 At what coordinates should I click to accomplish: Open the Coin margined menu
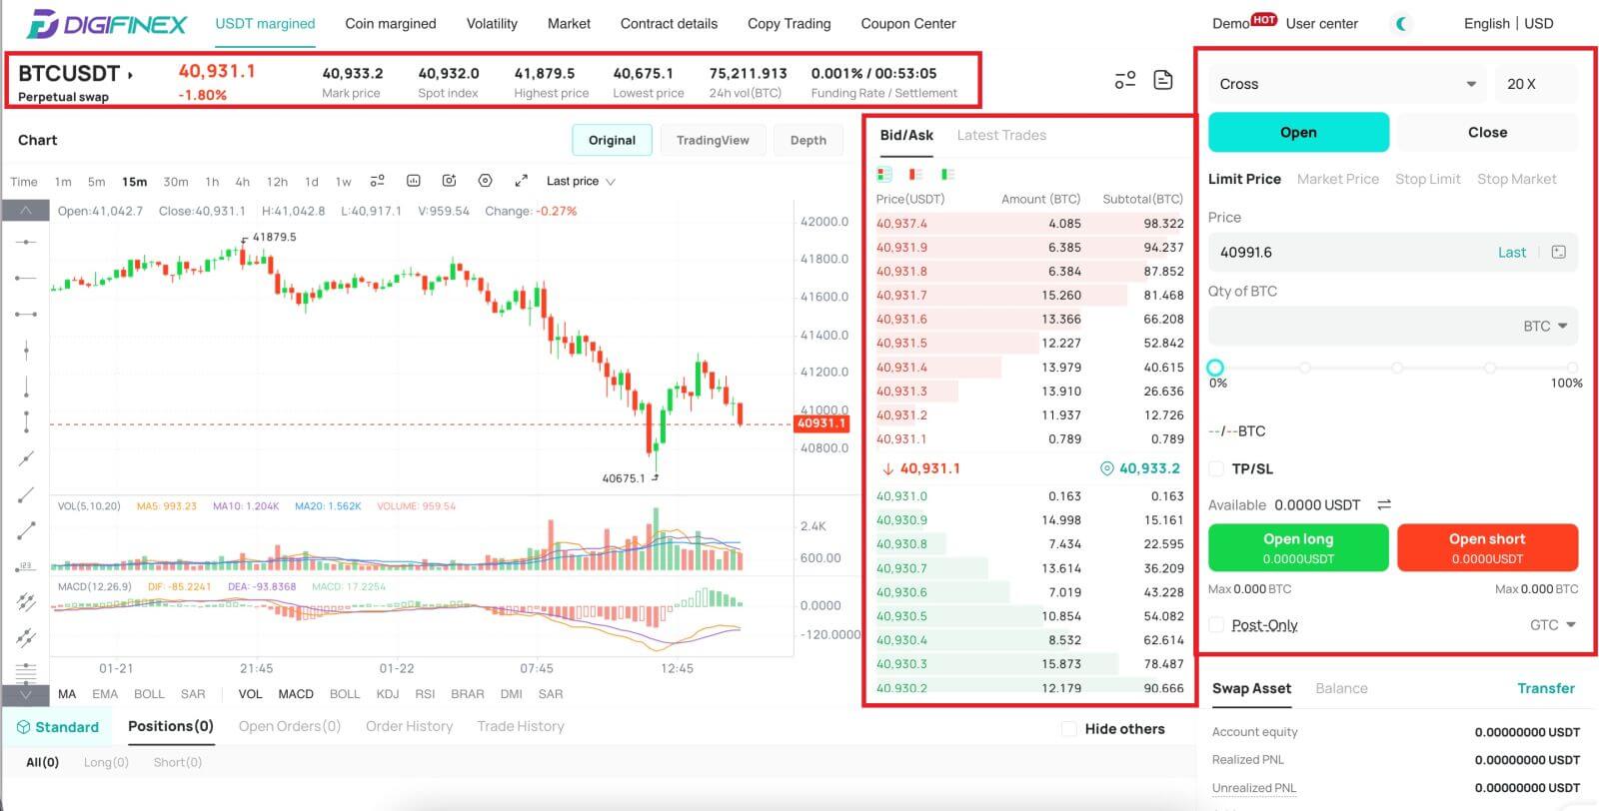point(391,23)
